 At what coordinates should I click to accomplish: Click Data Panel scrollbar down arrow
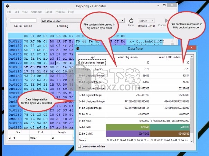(192, 141)
